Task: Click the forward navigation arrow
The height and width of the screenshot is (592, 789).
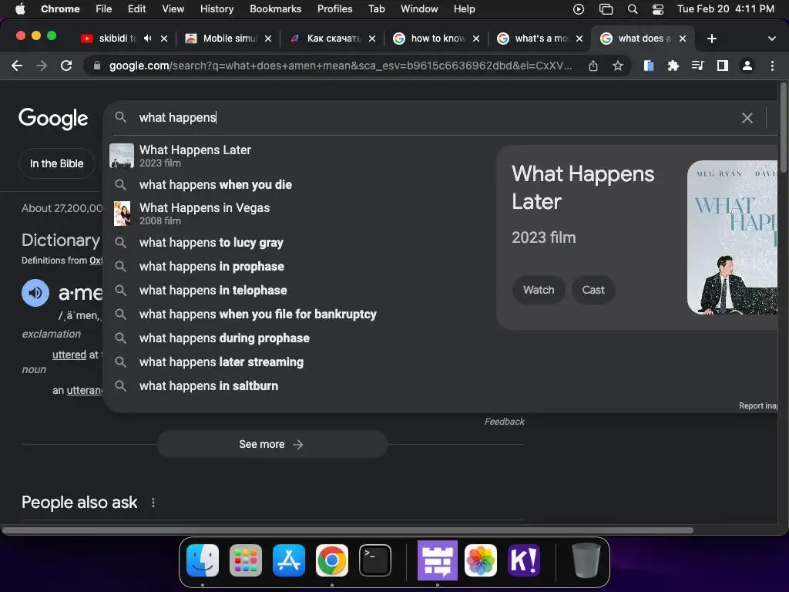Action: [42, 66]
